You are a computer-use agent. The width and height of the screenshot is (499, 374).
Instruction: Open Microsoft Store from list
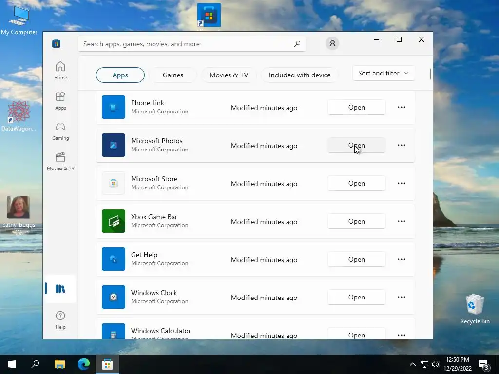pos(356,183)
